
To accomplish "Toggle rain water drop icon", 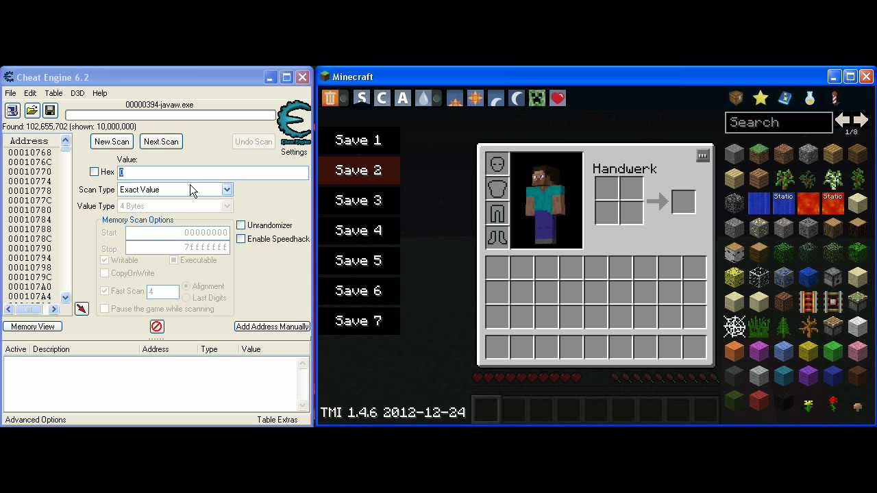I will pyautogui.click(x=423, y=98).
